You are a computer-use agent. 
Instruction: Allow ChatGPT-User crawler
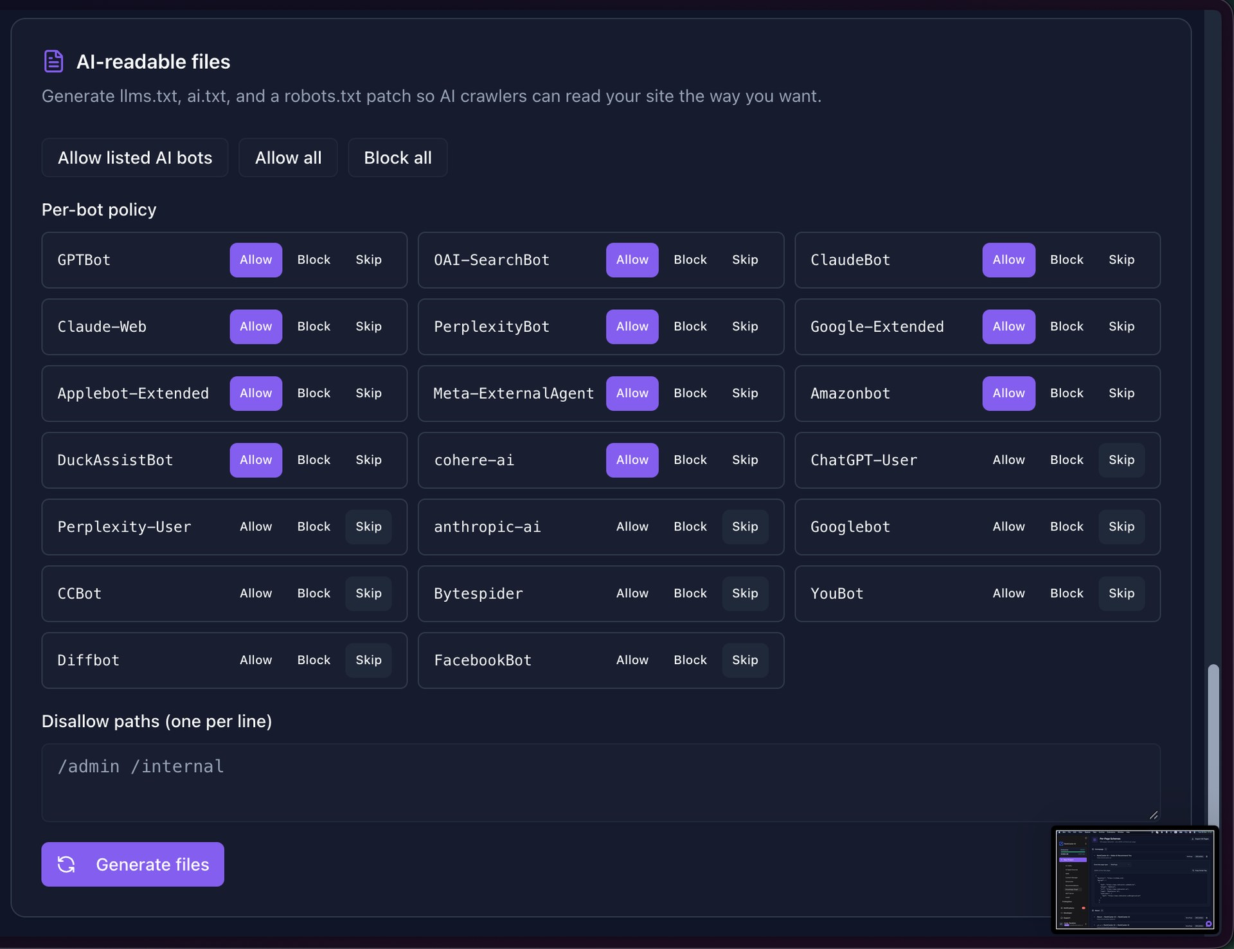tap(1008, 460)
